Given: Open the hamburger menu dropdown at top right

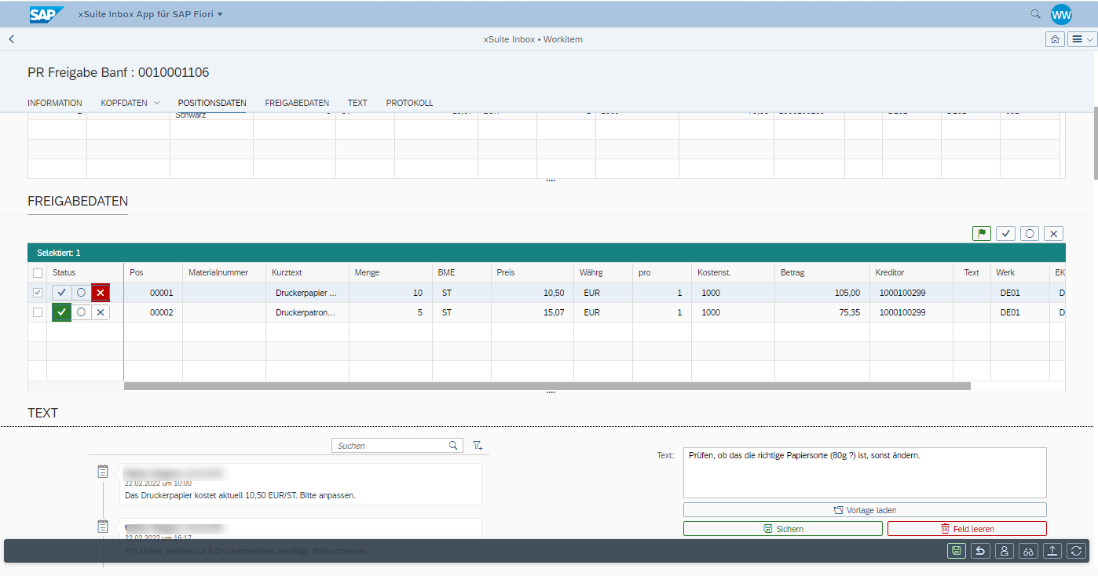Looking at the screenshot, I should pos(1082,39).
